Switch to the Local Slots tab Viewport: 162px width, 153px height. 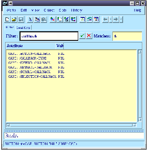[23, 28]
